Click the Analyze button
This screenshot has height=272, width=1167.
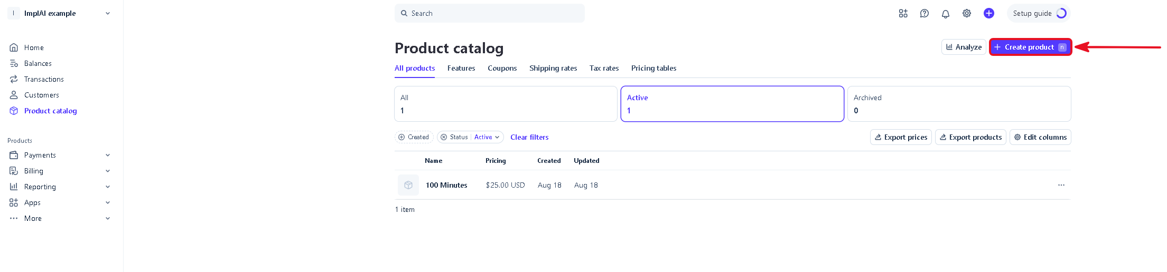click(964, 47)
